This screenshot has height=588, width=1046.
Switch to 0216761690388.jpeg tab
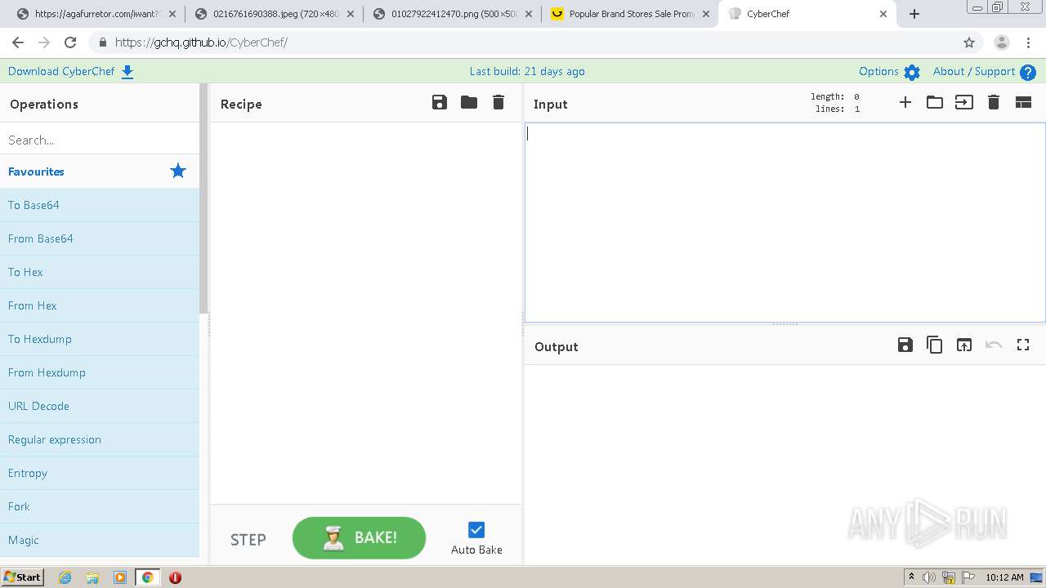click(275, 14)
